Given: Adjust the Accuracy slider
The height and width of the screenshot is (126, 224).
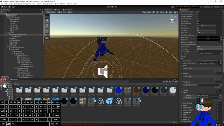Looking at the screenshot, I should (x=206, y=26).
